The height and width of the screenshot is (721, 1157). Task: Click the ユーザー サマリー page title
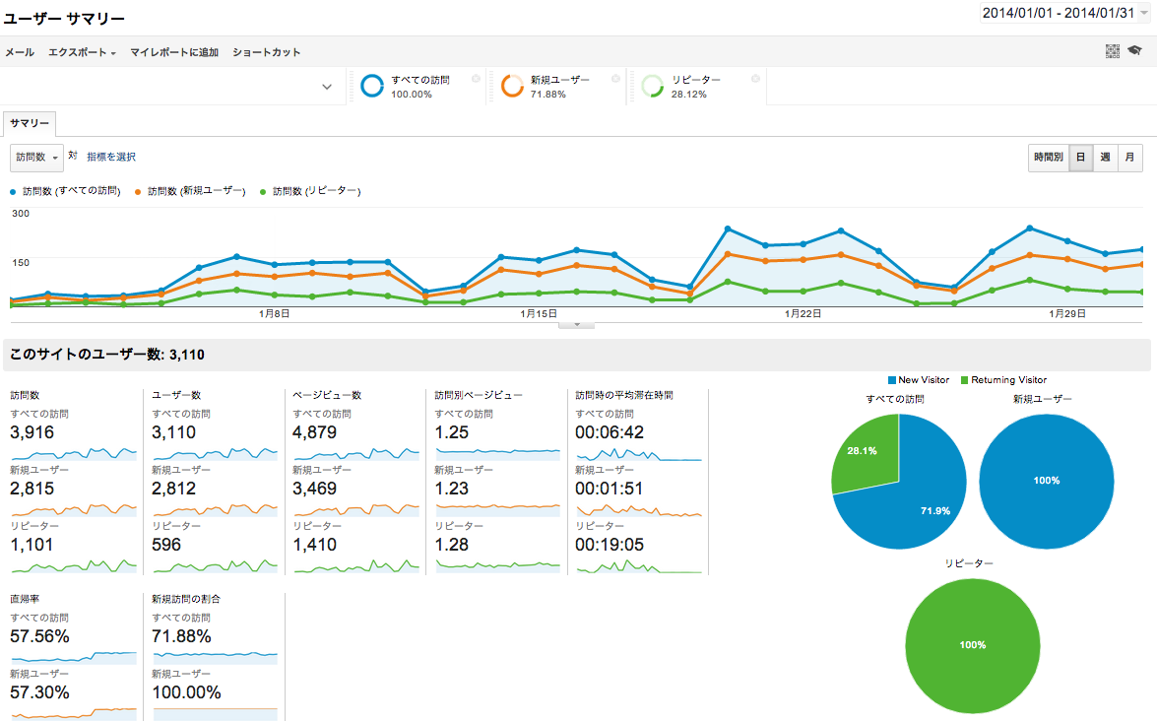64,19
